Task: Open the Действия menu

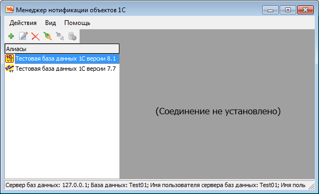Action: [23, 23]
